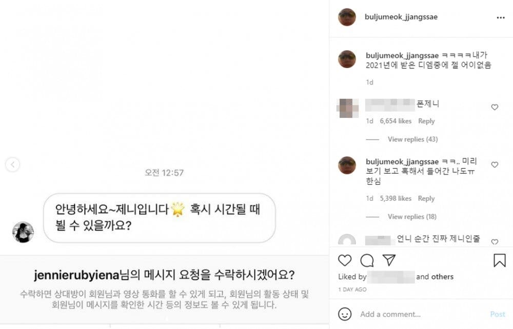Open buljumeok_jjangssae profile from header username
513x329 pixels.
click(401, 17)
